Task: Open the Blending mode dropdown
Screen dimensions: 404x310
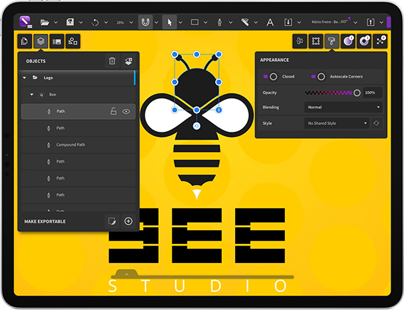Action: 343,107
